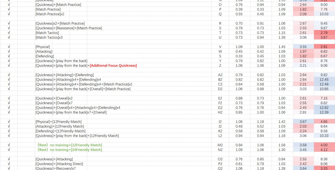Select the red-shaded '4.12' cell

point(324,150)
